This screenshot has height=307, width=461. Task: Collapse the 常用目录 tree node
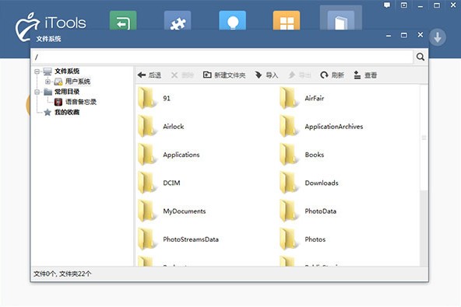click(37, 92)
